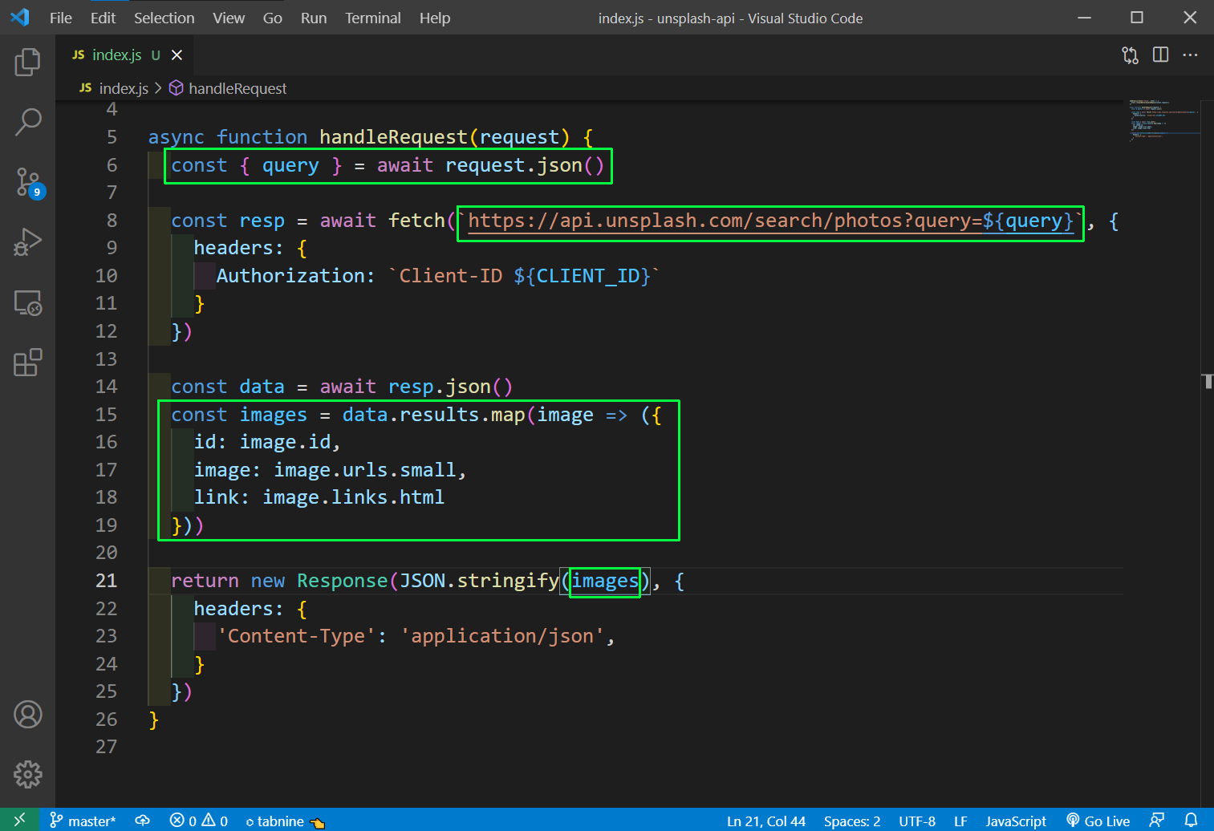Change the UTF-8 file encoding
1214x831 pixels.
pyautogui.click(x=917, y=821)
